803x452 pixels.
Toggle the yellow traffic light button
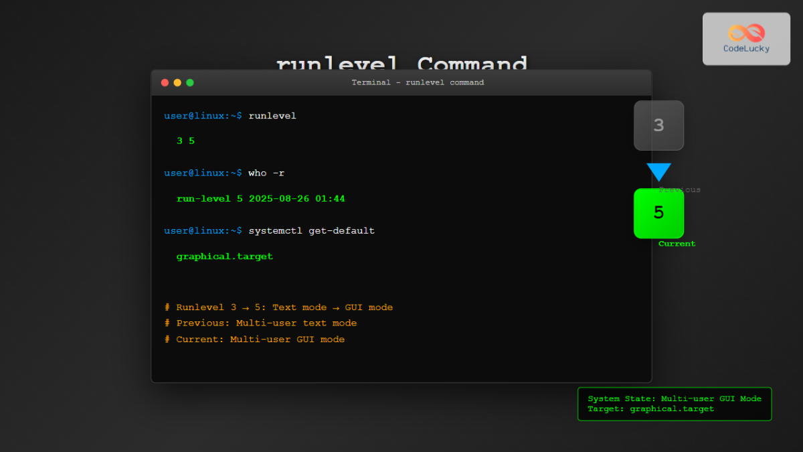pos(177,82)
